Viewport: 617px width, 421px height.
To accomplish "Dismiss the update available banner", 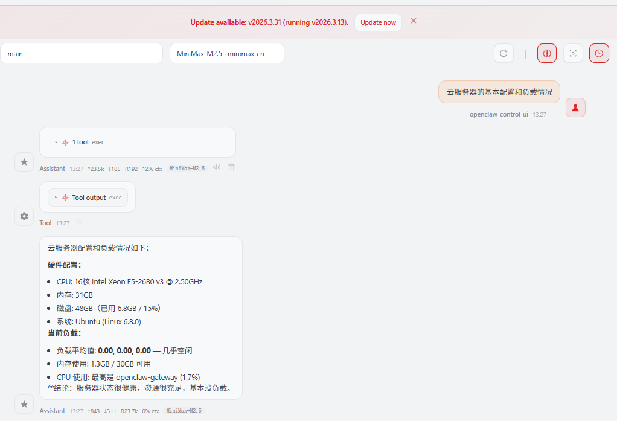I will click(x=414, y=21).
